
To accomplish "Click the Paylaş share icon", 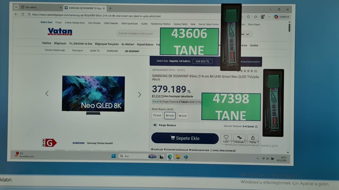I will click(253, 139).
